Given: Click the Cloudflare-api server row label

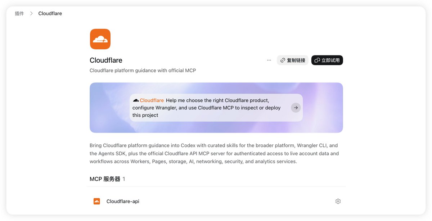Looking at the screenshot, I should coord(123,201).
